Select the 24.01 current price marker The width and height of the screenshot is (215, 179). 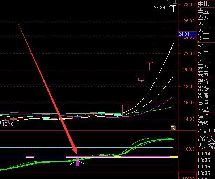tap(187, 34)
